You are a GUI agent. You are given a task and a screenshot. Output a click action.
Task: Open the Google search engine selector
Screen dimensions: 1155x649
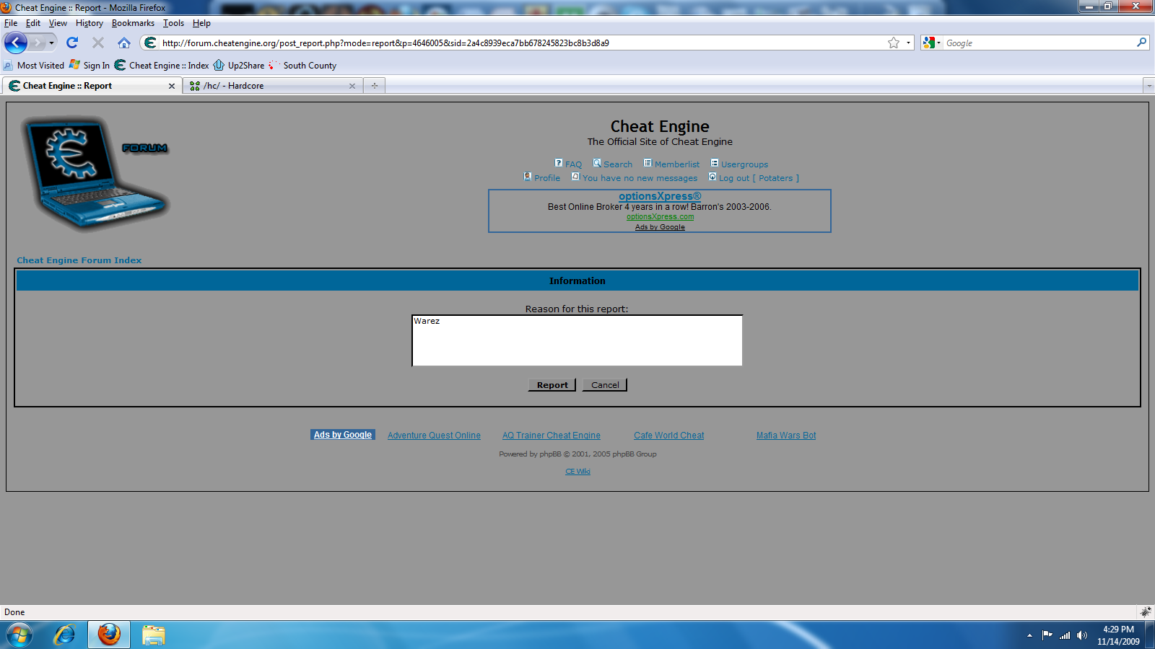coord(931,43)
